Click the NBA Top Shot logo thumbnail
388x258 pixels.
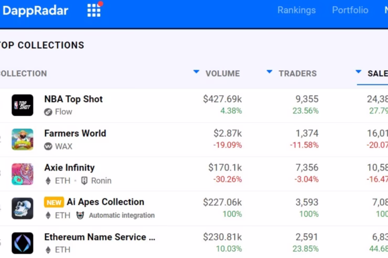pyautogui.click(x=22, y=105)
